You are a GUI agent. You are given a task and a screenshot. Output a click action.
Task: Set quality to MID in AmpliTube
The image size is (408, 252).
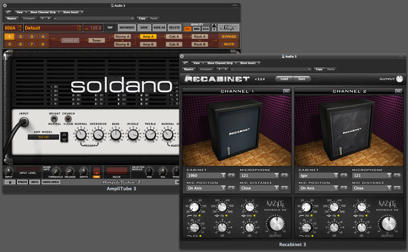click(197, 29)
